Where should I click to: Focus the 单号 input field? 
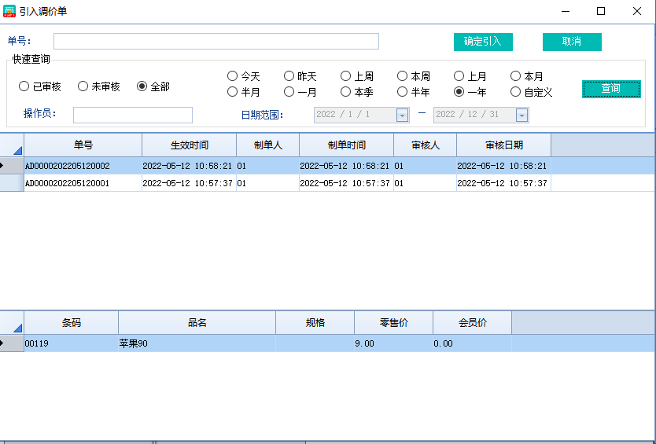point(216,42)
